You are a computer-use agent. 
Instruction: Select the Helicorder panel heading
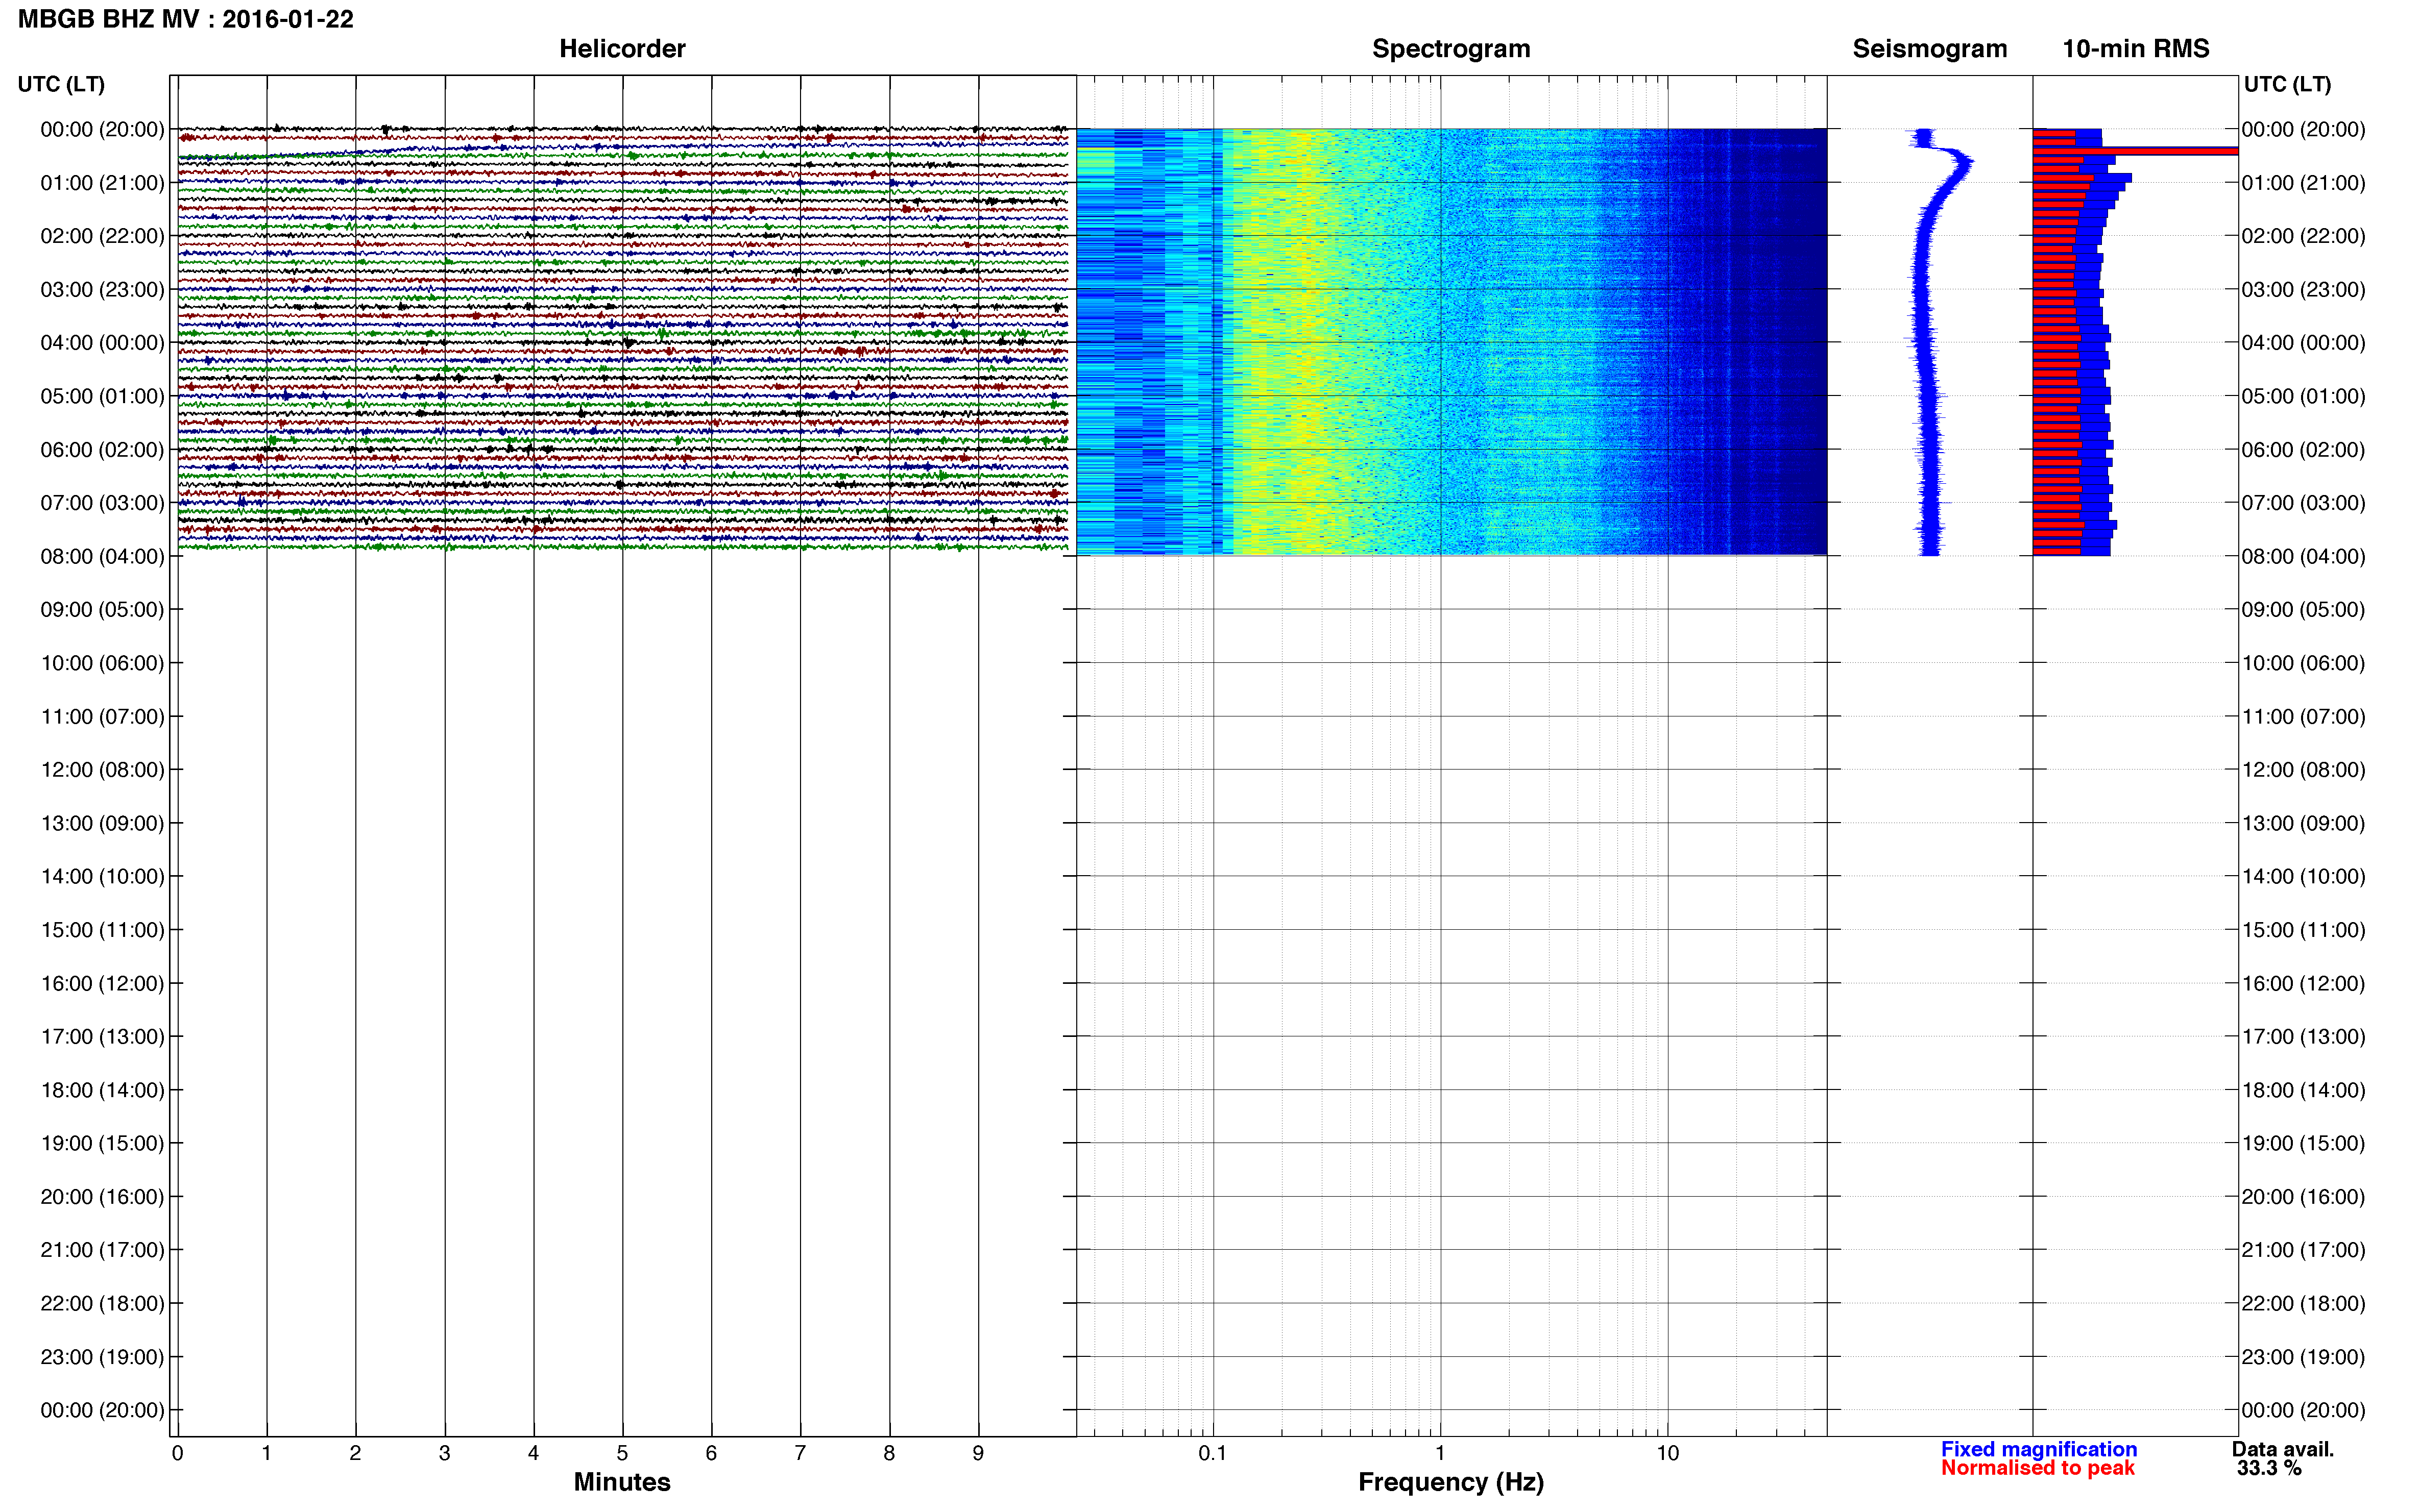tap(621, 48)
